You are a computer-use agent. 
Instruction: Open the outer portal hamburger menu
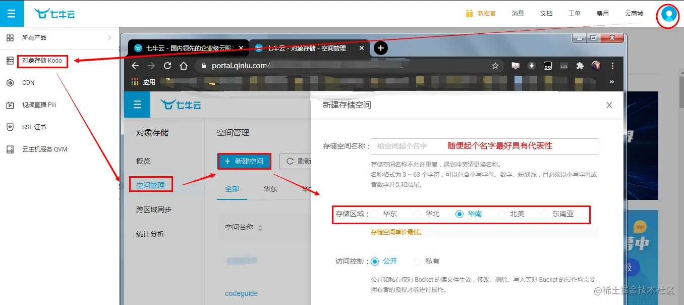(12, 14)
